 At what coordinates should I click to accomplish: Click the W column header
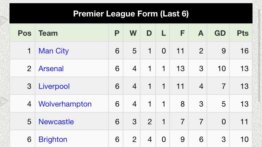133,33
